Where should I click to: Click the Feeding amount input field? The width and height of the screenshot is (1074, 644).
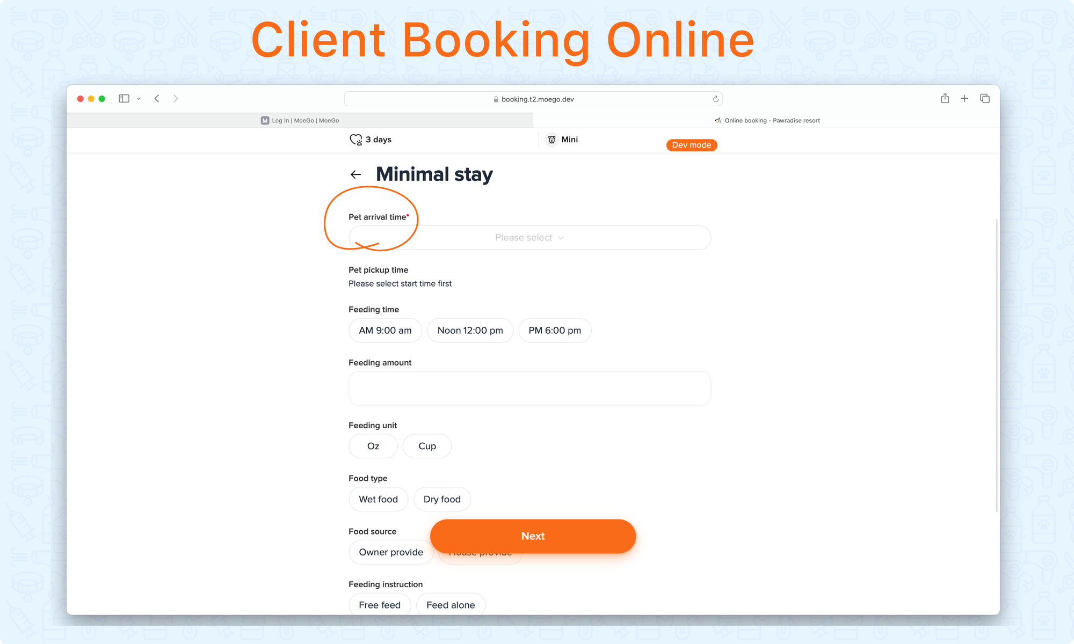click(529, 388)
